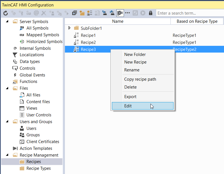Select Server Symbols in the tree

click(x=34, y=22)
